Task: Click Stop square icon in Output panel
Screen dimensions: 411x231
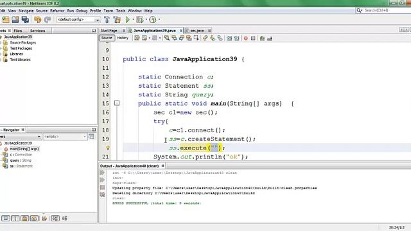Action: tap(102, 187)
